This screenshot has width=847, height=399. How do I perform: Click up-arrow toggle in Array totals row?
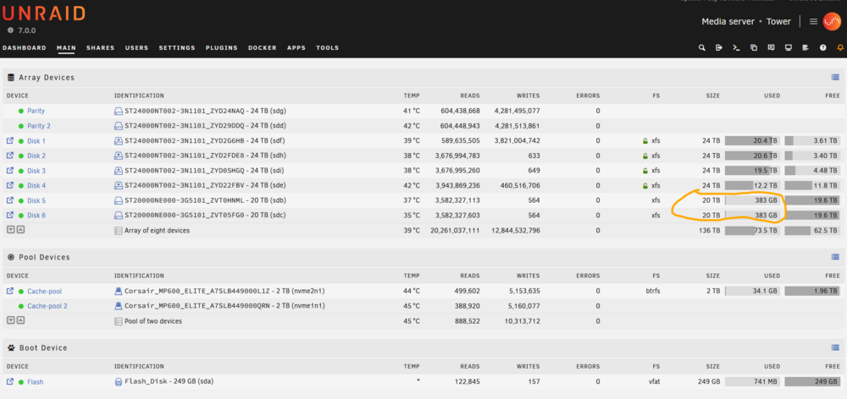(x=20, y=229)
